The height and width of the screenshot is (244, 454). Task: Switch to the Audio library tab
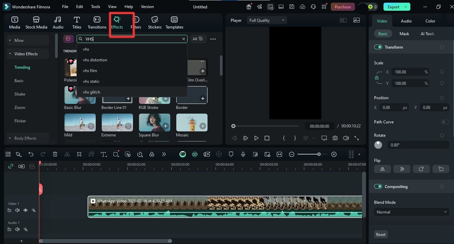tap(58, 22)
